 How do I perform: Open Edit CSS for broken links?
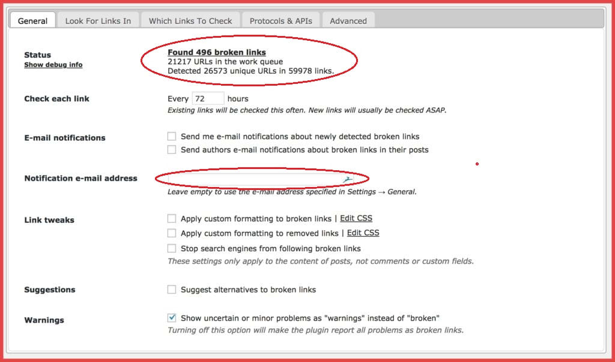pyautogui.click(x=356, y=218)
